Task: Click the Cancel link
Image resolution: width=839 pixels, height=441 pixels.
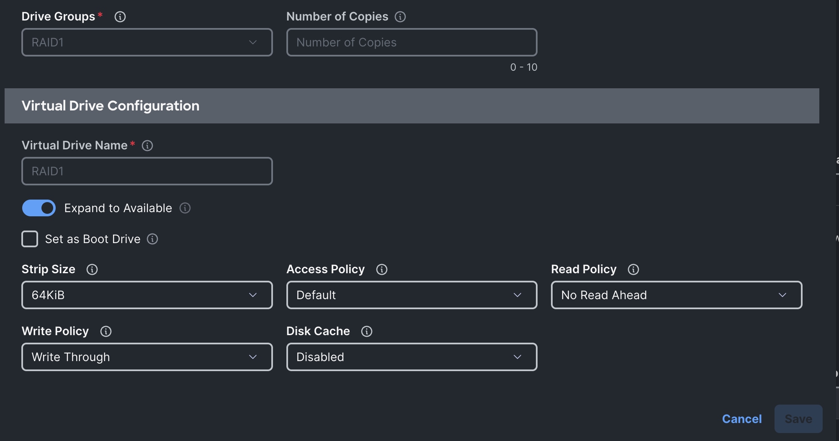Action: click(742, 419)
